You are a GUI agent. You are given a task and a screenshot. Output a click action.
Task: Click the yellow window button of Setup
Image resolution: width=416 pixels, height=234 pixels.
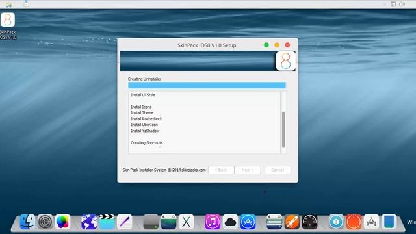click(x=277, y=45)
